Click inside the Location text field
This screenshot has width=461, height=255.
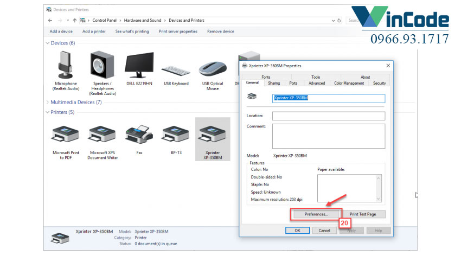pos(328,116)
